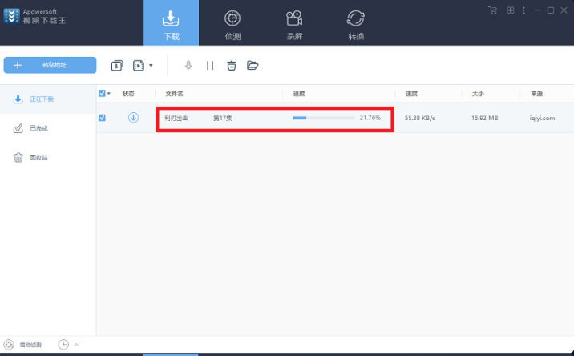The image size is (574, 356).
Task: Toggle the select-all checkbox in the header
Action: point(102,93)
